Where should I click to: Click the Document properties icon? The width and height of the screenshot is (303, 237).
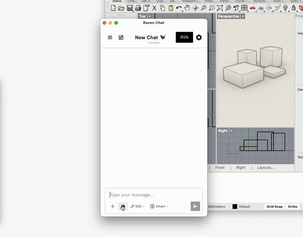coord(146,8)
